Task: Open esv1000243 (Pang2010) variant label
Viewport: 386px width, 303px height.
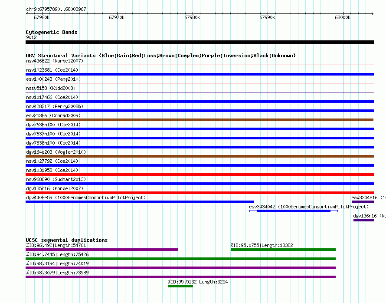Action: tap(53, 79)
